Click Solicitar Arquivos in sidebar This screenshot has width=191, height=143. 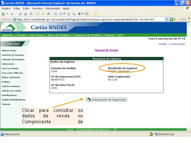coord(11,86)
